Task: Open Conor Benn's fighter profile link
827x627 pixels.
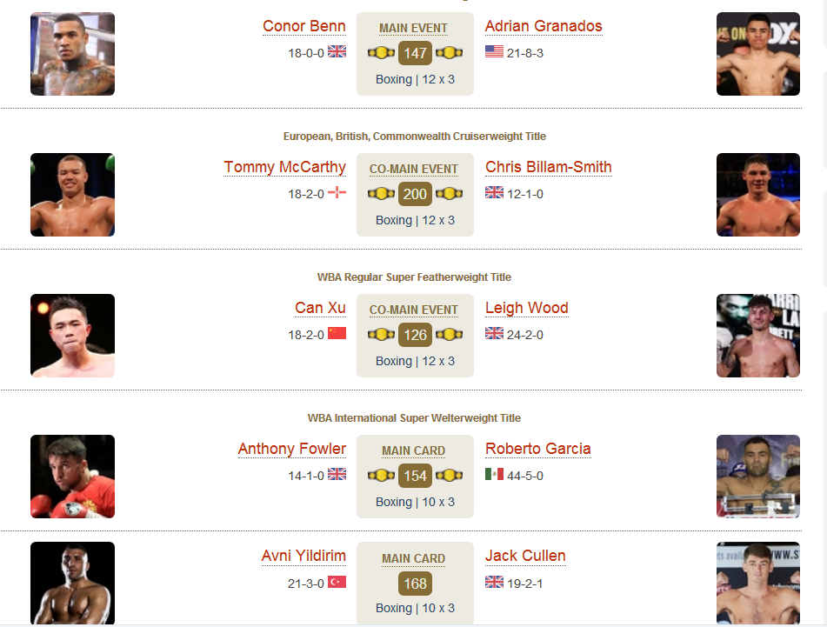Action: point(304,26)
